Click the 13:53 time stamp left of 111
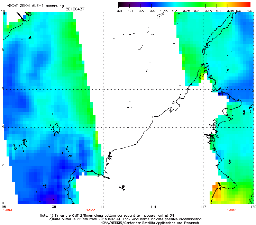Screen dimensions: 256x225 pos(91,210)
